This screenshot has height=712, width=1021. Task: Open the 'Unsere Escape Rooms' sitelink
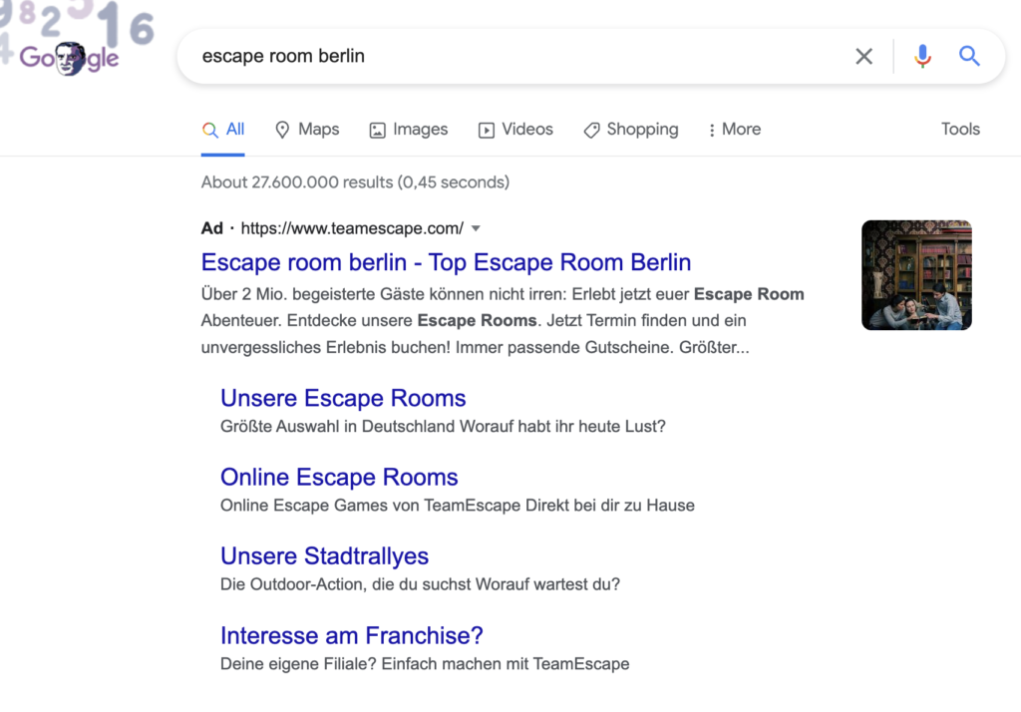343,398
